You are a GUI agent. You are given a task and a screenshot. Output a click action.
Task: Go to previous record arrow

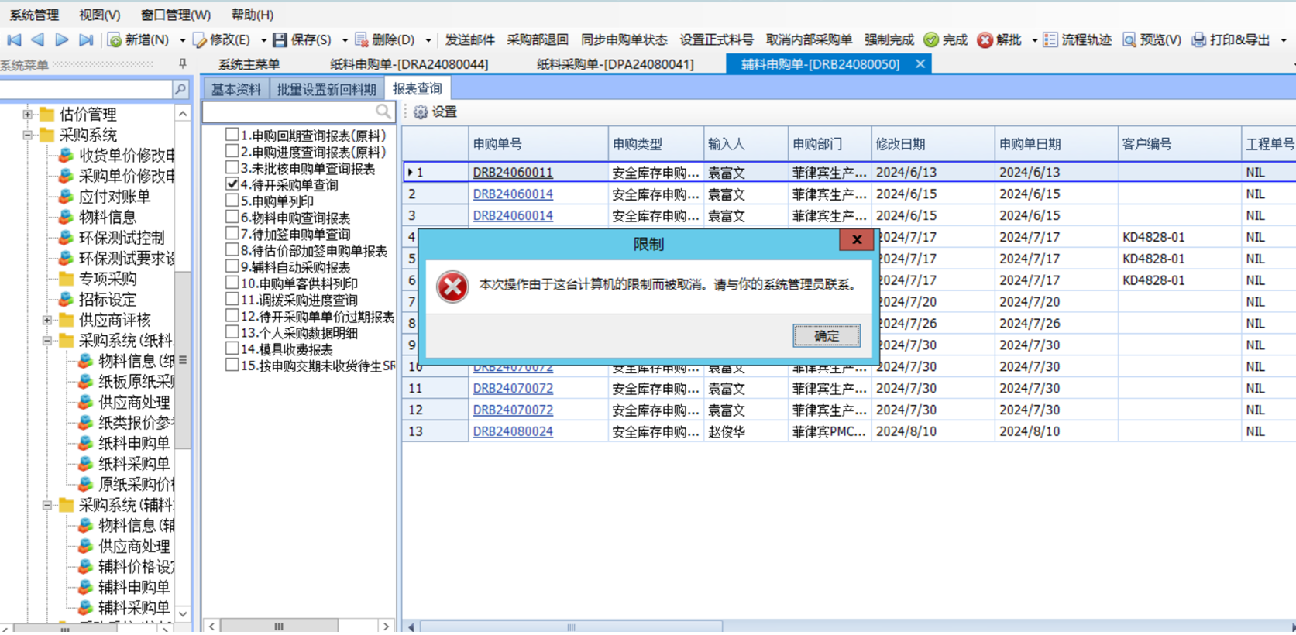pos(37,39)
